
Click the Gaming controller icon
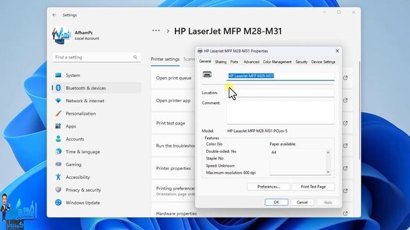(x=58, y=164)
